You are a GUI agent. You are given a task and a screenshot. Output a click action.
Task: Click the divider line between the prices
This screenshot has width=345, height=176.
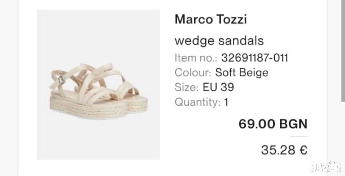click(x=298, y=137)
